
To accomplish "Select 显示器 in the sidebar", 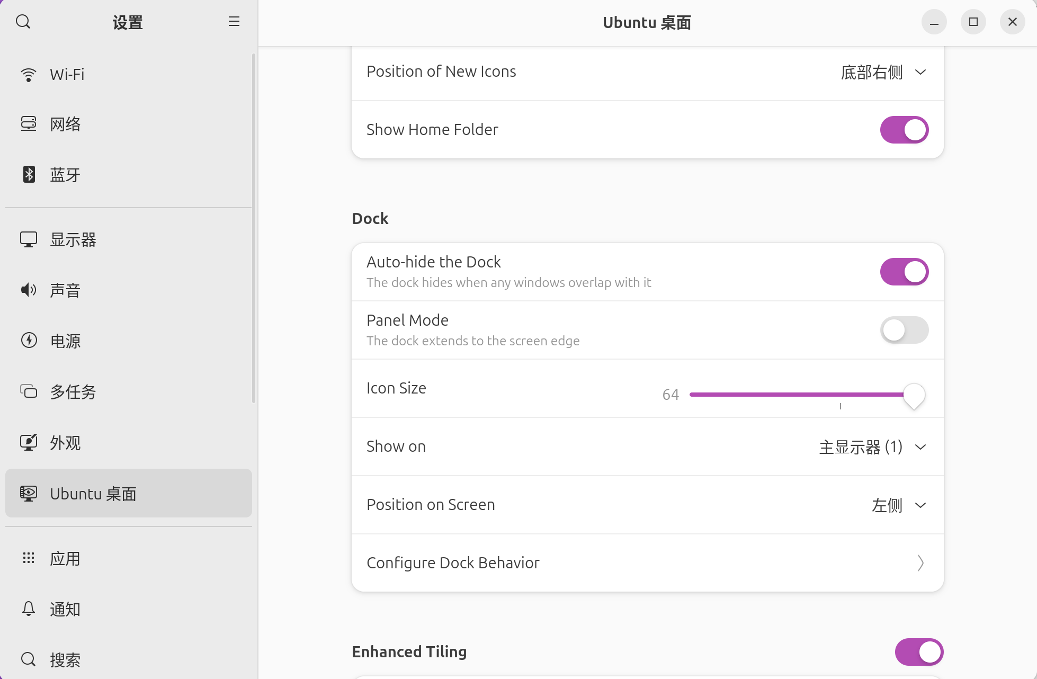I will click(129, 240).
